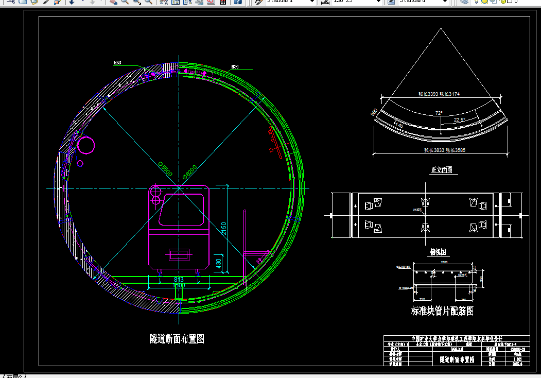This screenshot has width=541, height=378.
Task: Select the 430 dimension text
Action: tap(218, 263)
